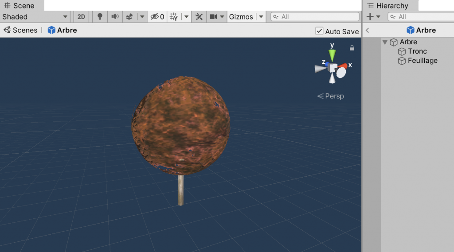Open the component editor tools icon
The image size is (454, 252).
tap(199, 17)
